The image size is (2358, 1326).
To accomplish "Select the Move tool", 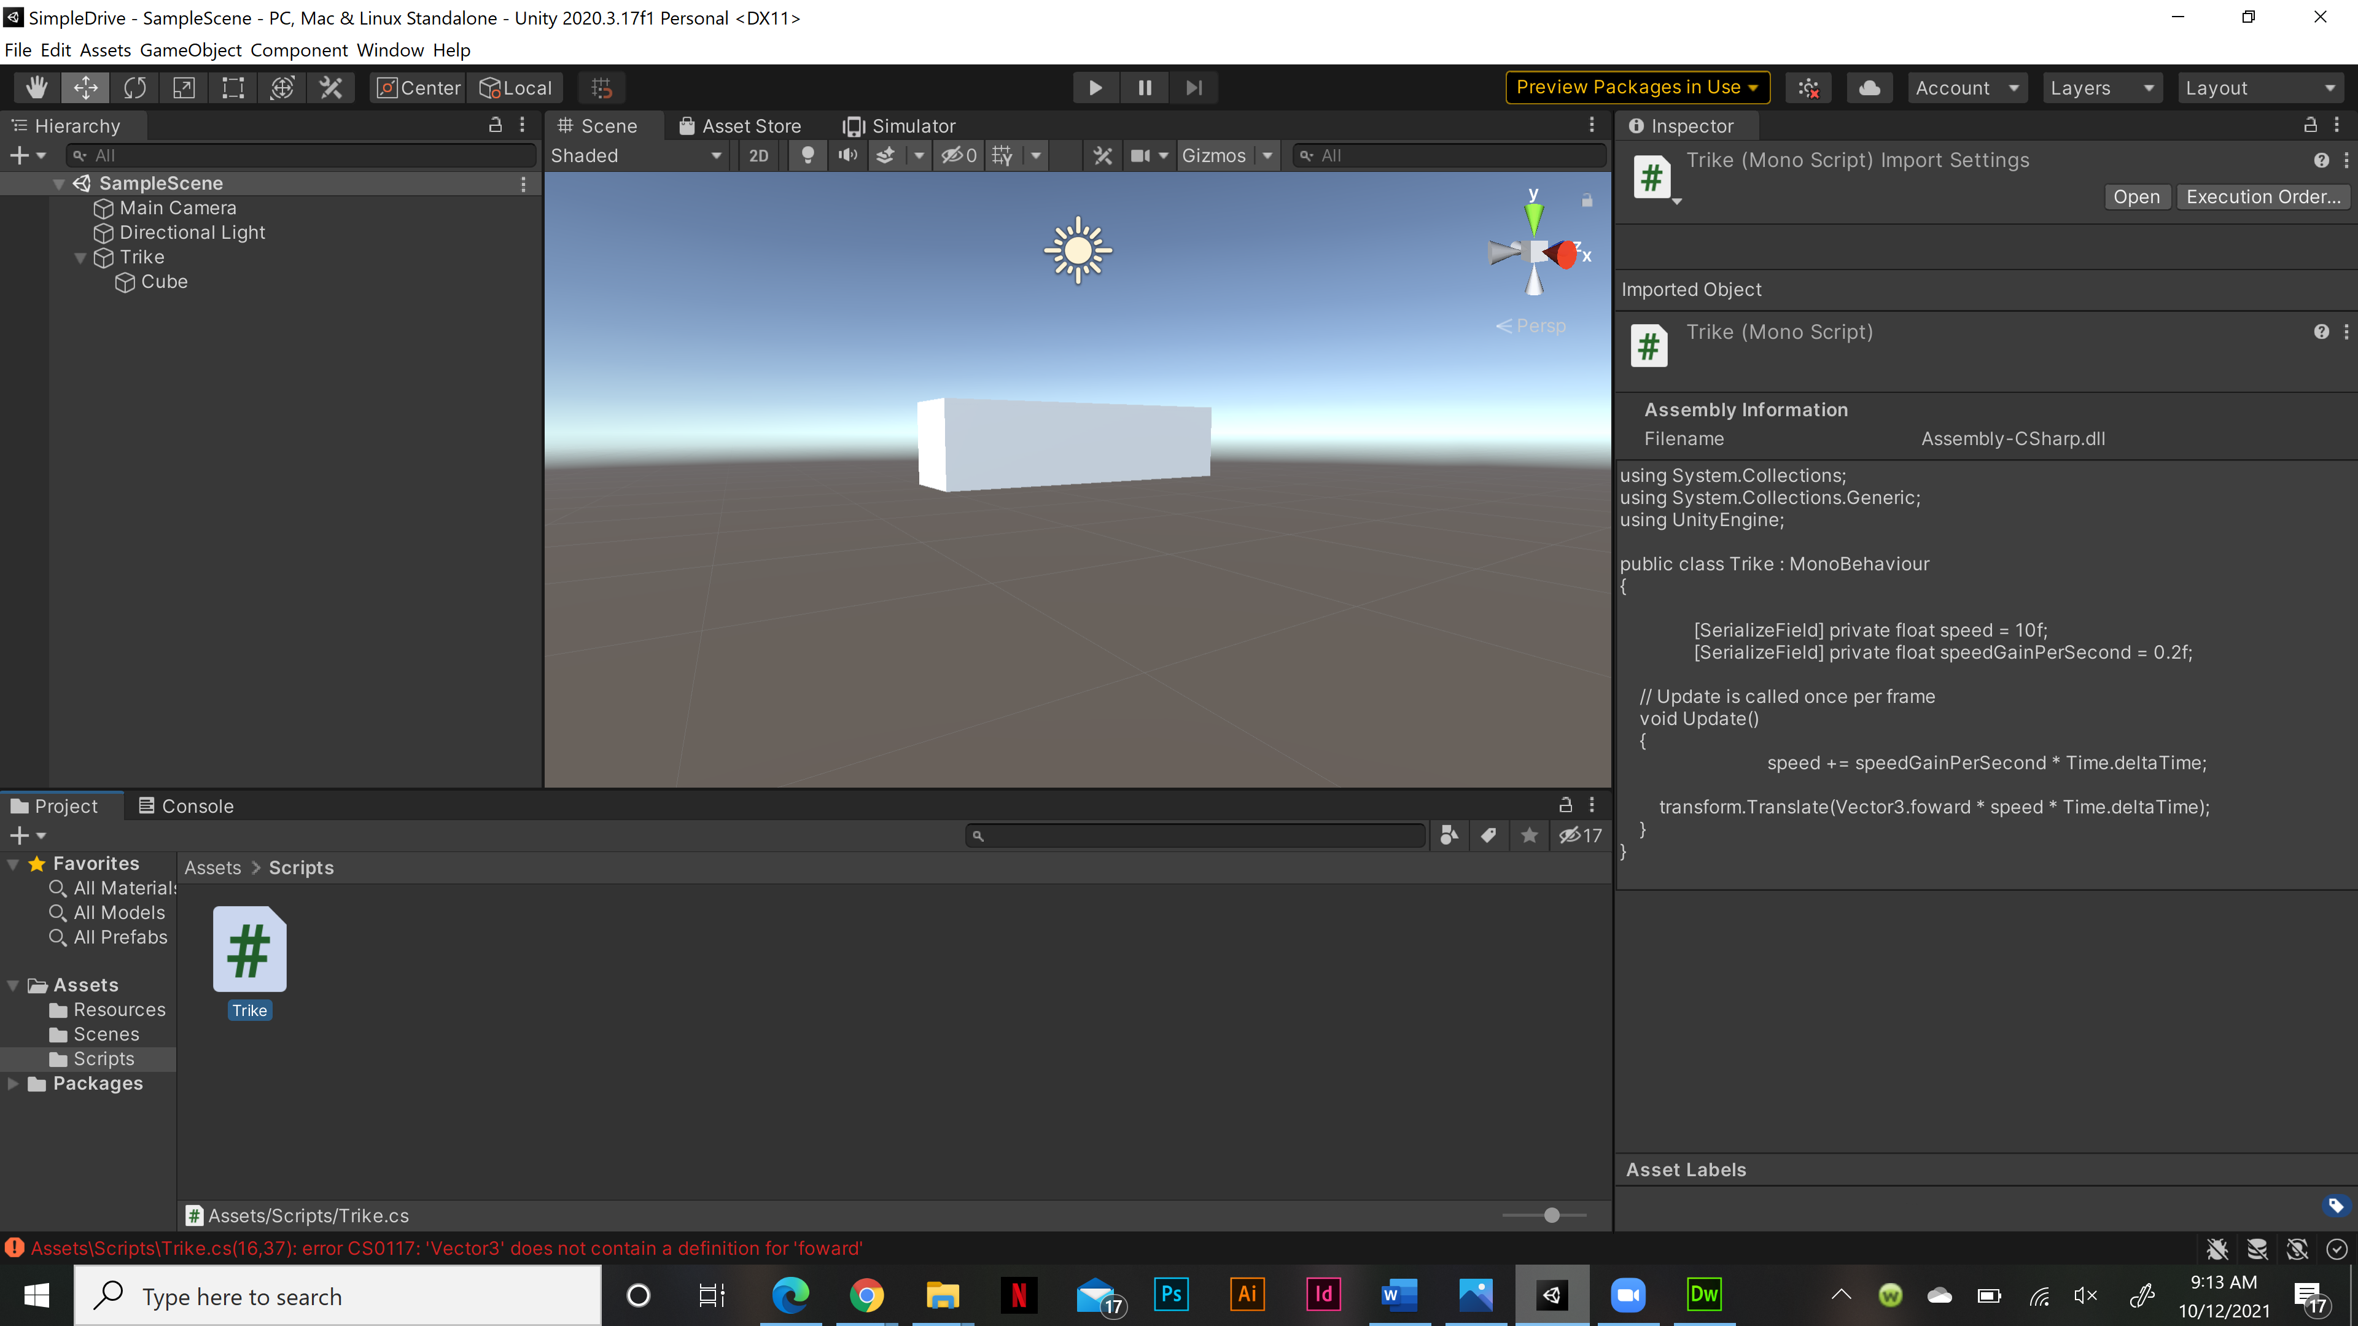I will pyautogui.click(x=85, y=88).
